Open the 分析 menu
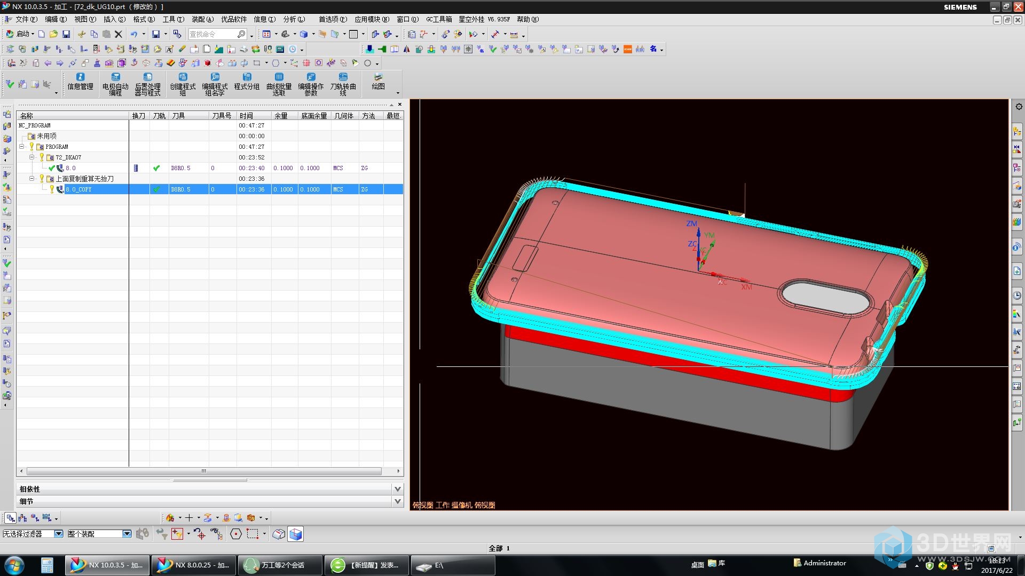Image resolution: width=1025 pixels, height=576 pixels. point(294,19)
